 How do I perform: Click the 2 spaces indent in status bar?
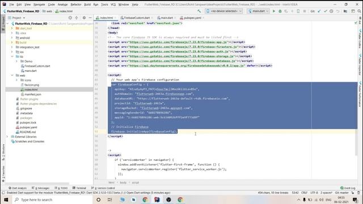point(326,193)
